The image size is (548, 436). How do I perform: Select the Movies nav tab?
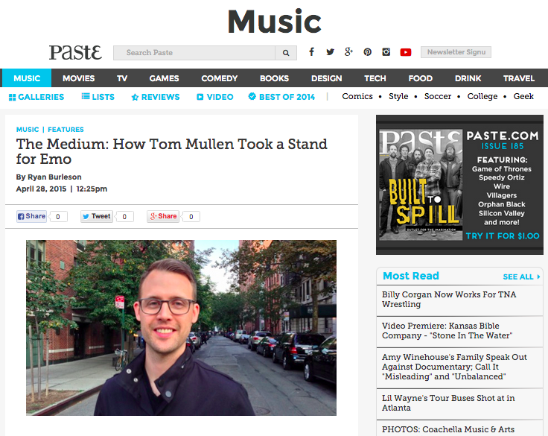(79, 78)
